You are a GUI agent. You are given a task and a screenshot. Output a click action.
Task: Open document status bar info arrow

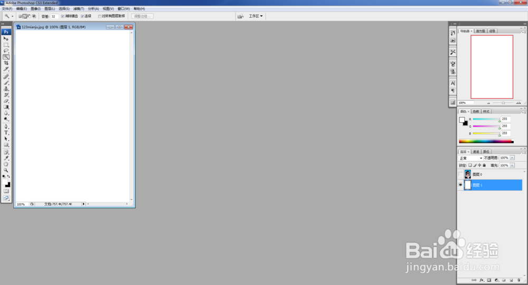(x=83, y=204)
